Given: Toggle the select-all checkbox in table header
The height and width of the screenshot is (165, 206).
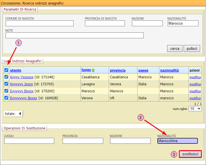Looking at the screenshot, I should pos(6,70).
